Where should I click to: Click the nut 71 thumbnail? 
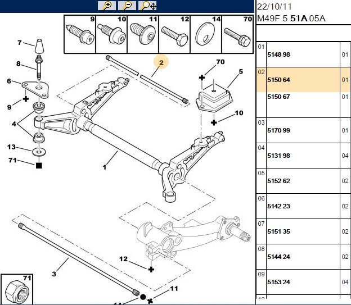tap(17, 289)
